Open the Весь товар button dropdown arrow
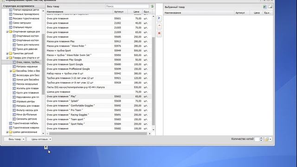 coord(24,139)
